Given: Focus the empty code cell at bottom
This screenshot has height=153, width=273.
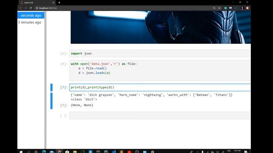Looking at the screenshot, I should tap(160, 116).
